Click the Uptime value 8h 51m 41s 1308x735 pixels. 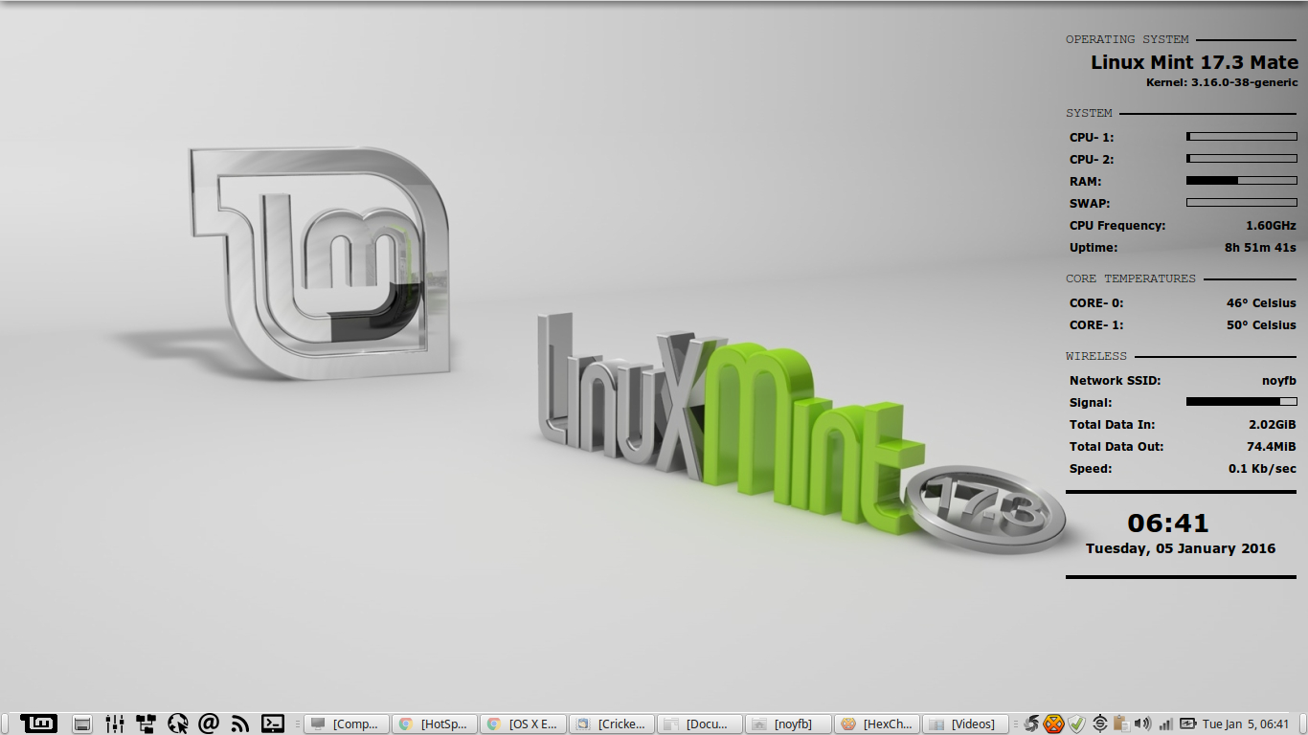(1260, 248)
